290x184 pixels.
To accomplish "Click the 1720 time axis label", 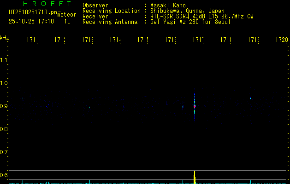I will click(x=282, y=40).
